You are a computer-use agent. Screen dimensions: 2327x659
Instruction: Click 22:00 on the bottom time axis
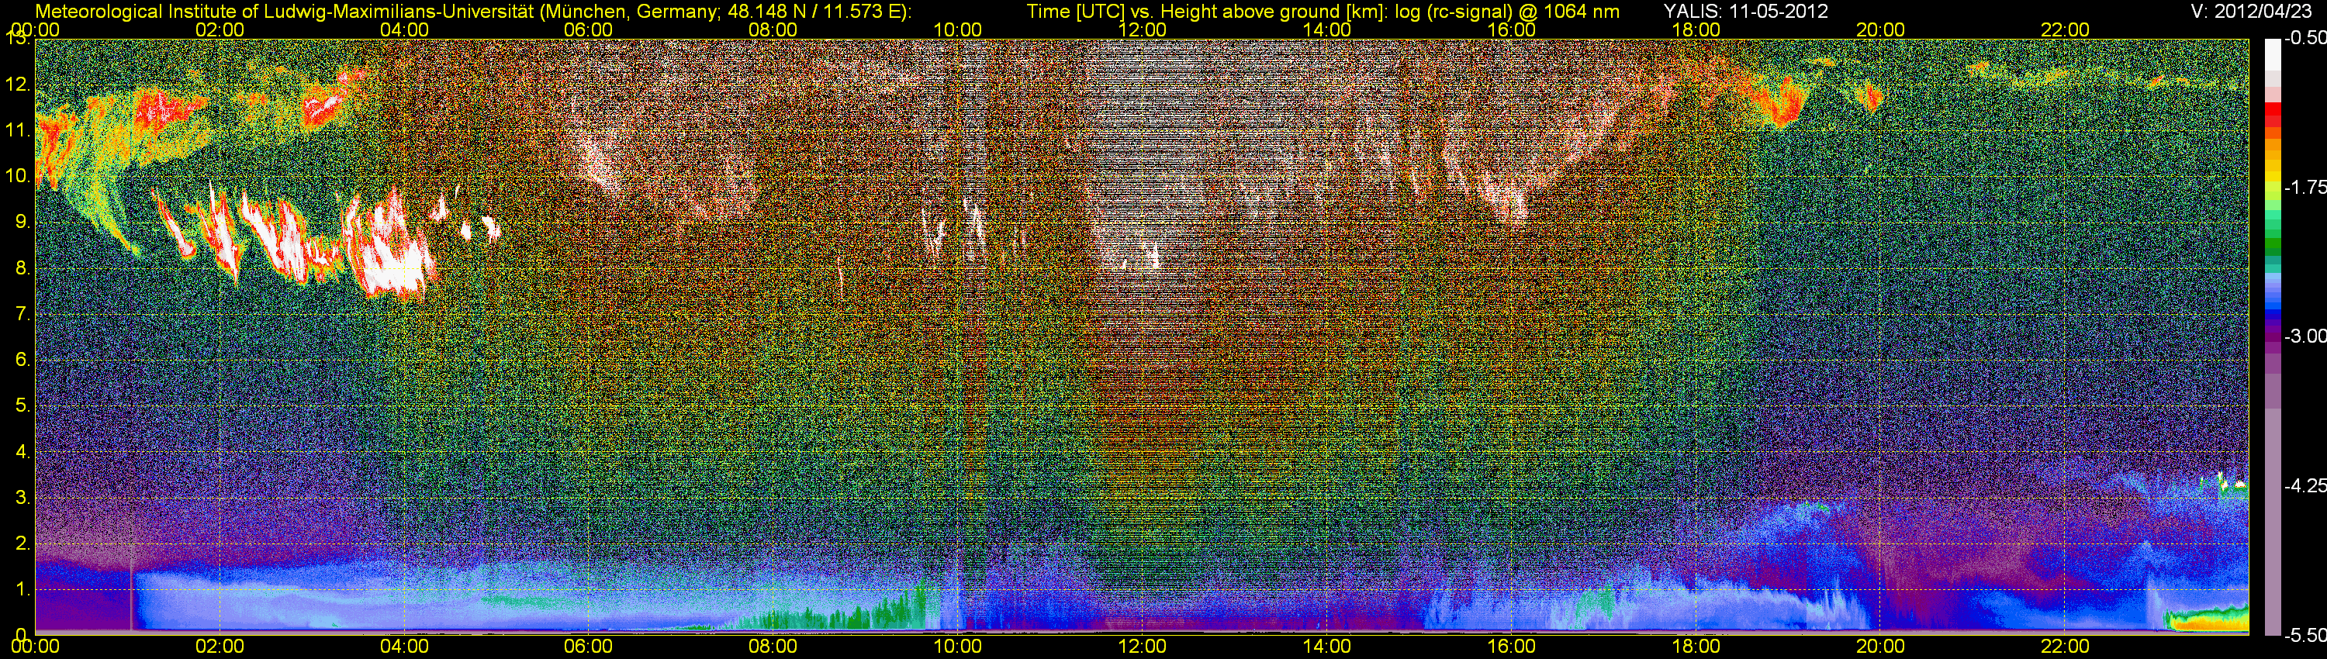click(x=2065, y=647)
